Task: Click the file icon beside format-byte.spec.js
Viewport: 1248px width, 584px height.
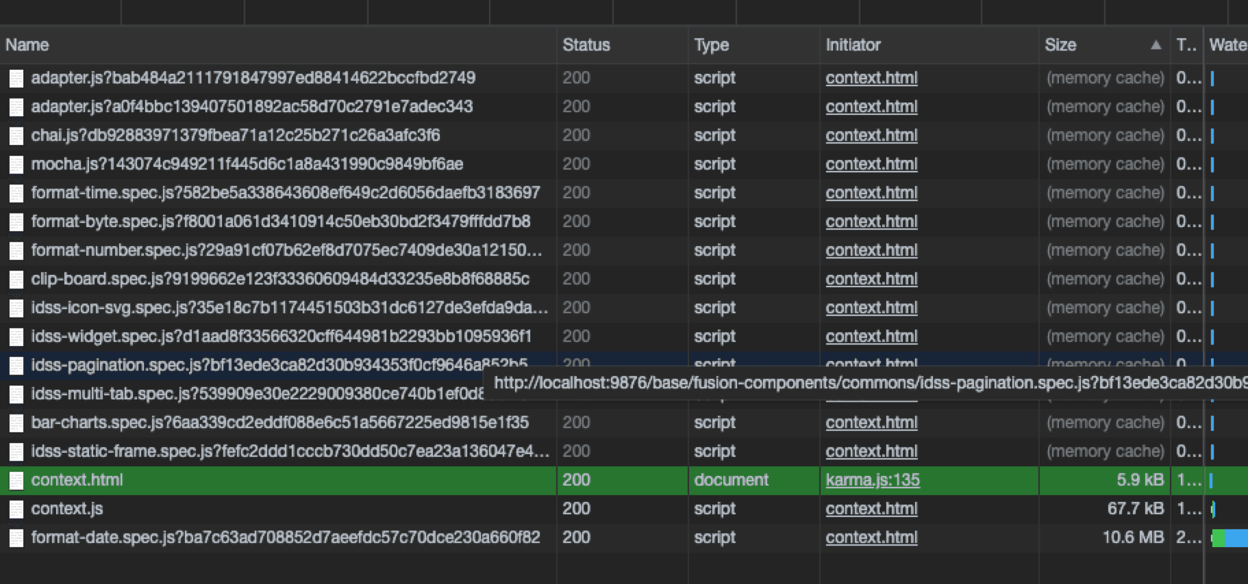Action: 16,222
